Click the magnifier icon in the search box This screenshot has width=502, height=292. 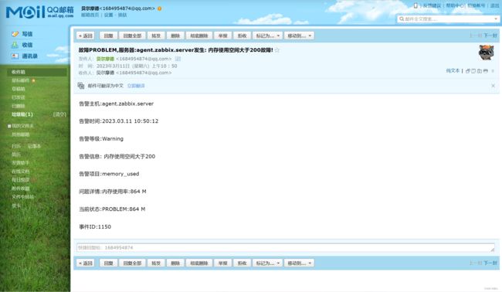pyautogui.click(x=402, y=19)
